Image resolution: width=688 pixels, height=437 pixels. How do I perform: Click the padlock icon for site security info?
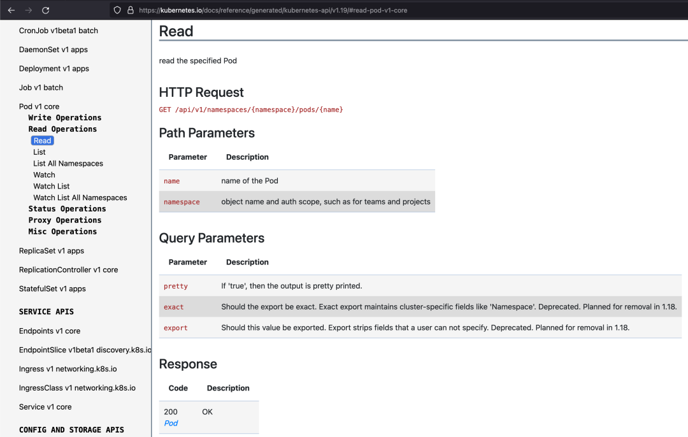click(x=131, y=10)
